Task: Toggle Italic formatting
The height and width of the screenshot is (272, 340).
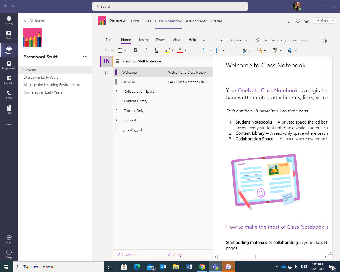Action: (146, 50)
